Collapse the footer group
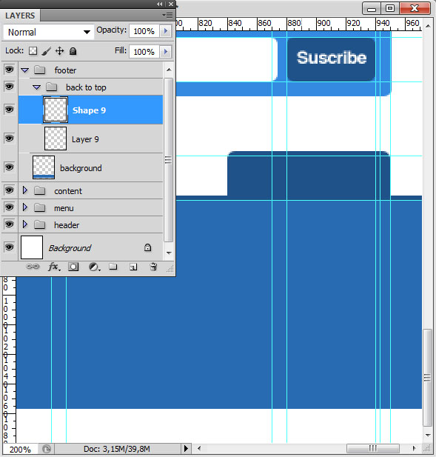This screenshot has width=436, height=457. [x=25, y=70]
